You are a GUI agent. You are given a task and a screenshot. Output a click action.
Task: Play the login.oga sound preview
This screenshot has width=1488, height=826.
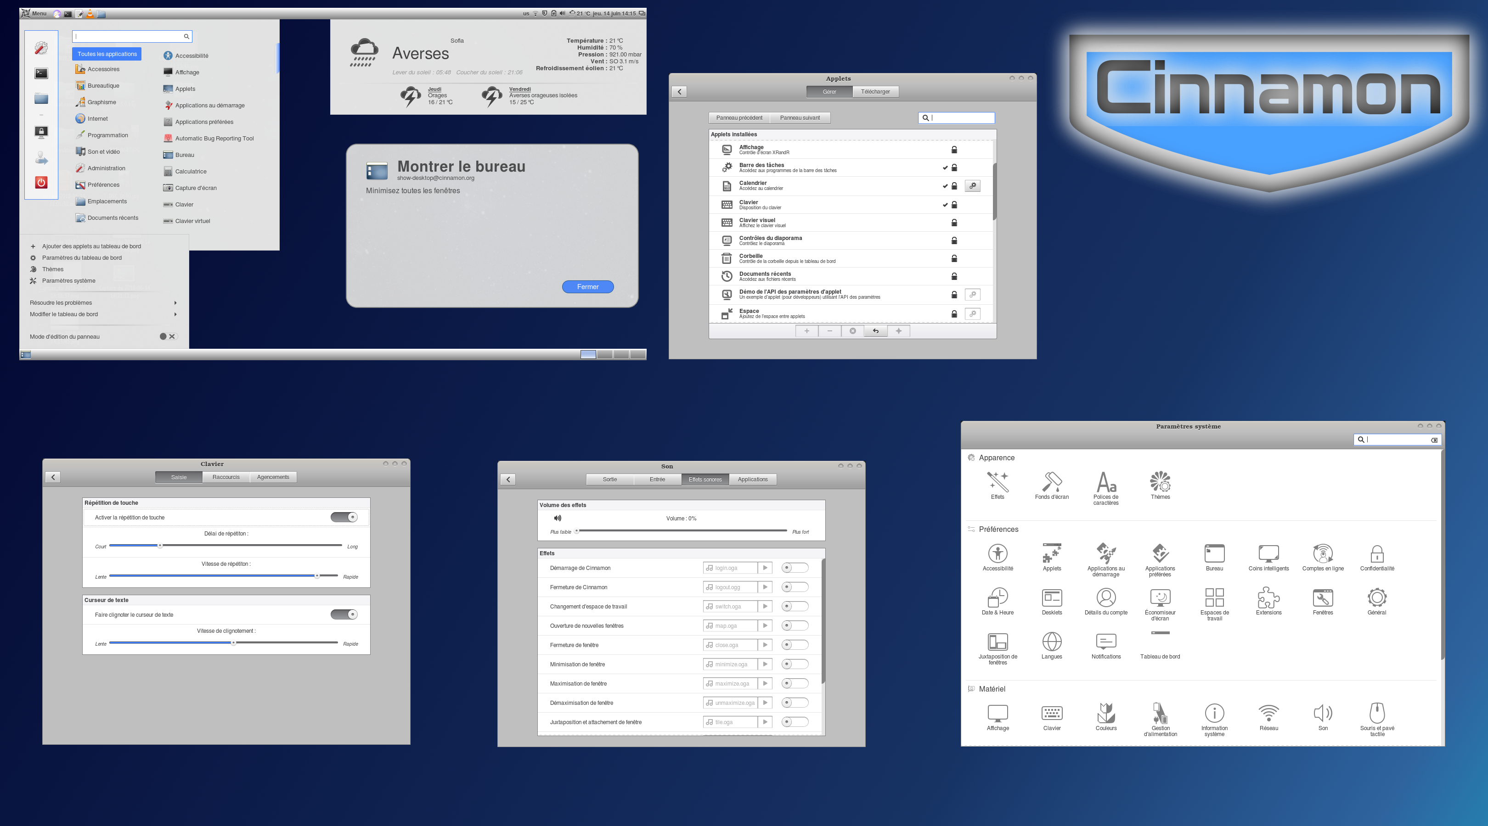(x=765, y=568)
